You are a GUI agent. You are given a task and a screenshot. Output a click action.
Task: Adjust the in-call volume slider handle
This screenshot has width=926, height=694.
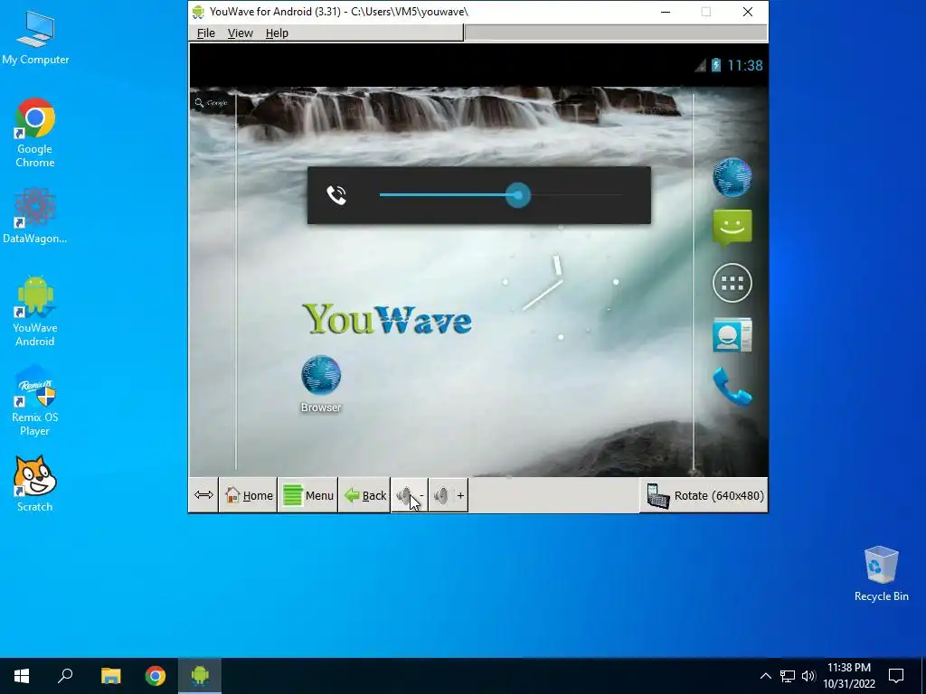[x=518, y=195]
